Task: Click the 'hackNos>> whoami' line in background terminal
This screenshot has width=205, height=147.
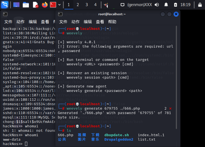Action: 21,135
